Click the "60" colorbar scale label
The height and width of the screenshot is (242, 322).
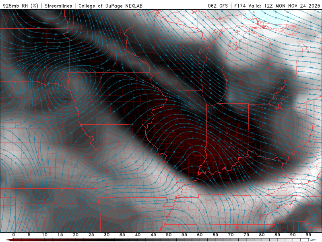[200, 235]
